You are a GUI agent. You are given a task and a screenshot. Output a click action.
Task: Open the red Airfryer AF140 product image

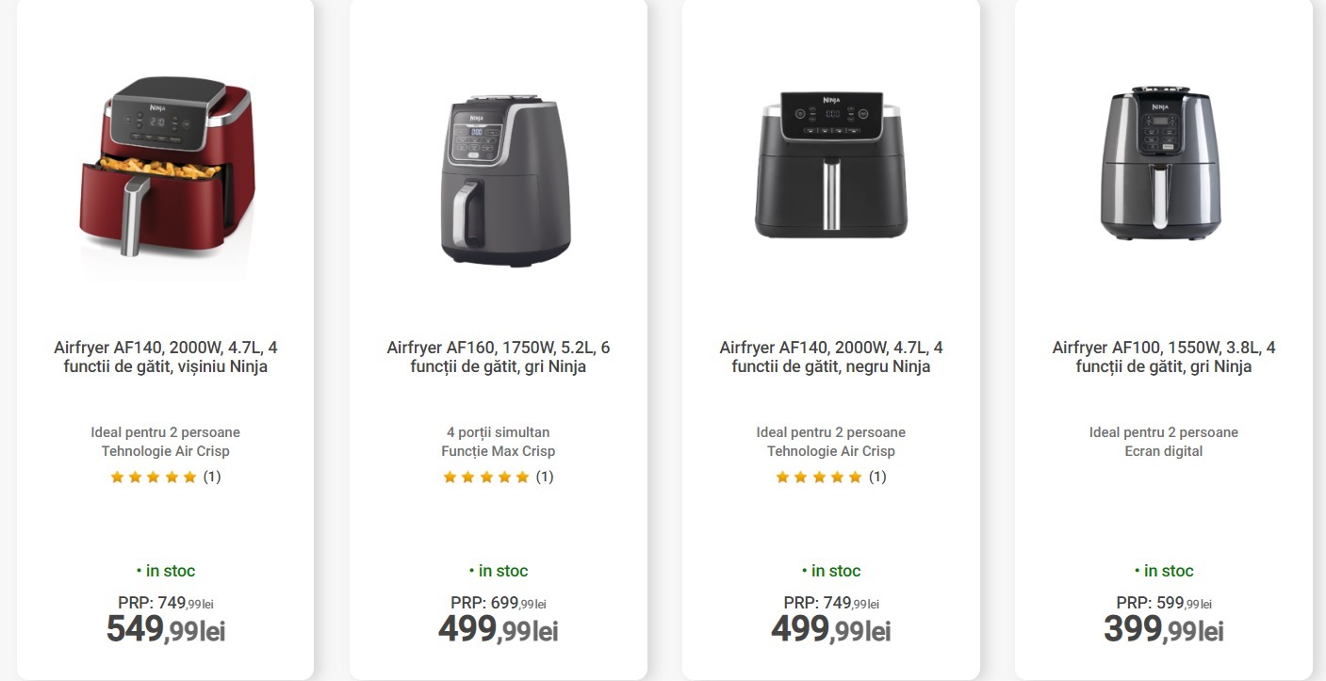pos(167,168)
